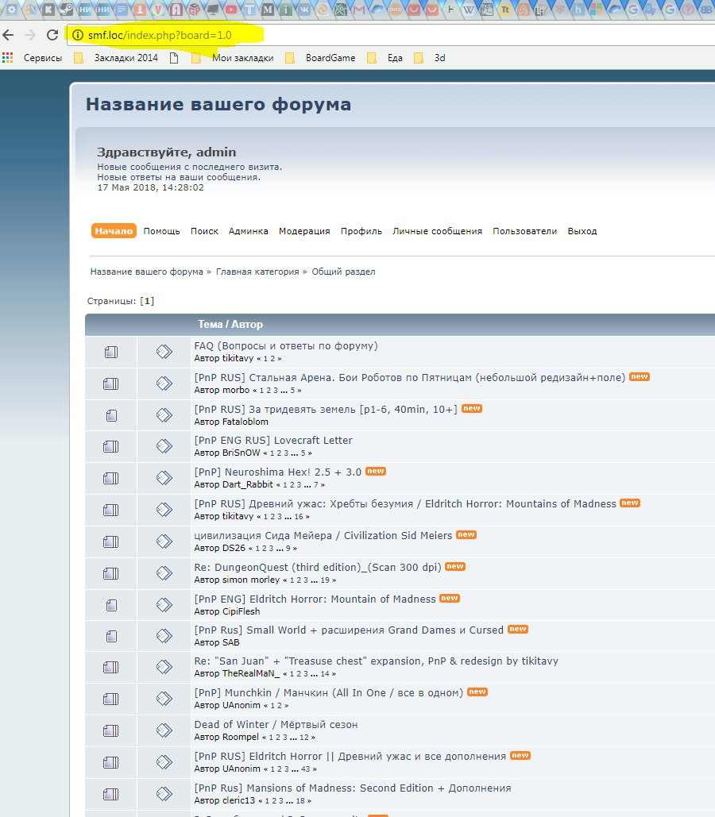Click the message icon in За тридевять земель row
This screenshot has width=715, height=817.
point(164,415)
